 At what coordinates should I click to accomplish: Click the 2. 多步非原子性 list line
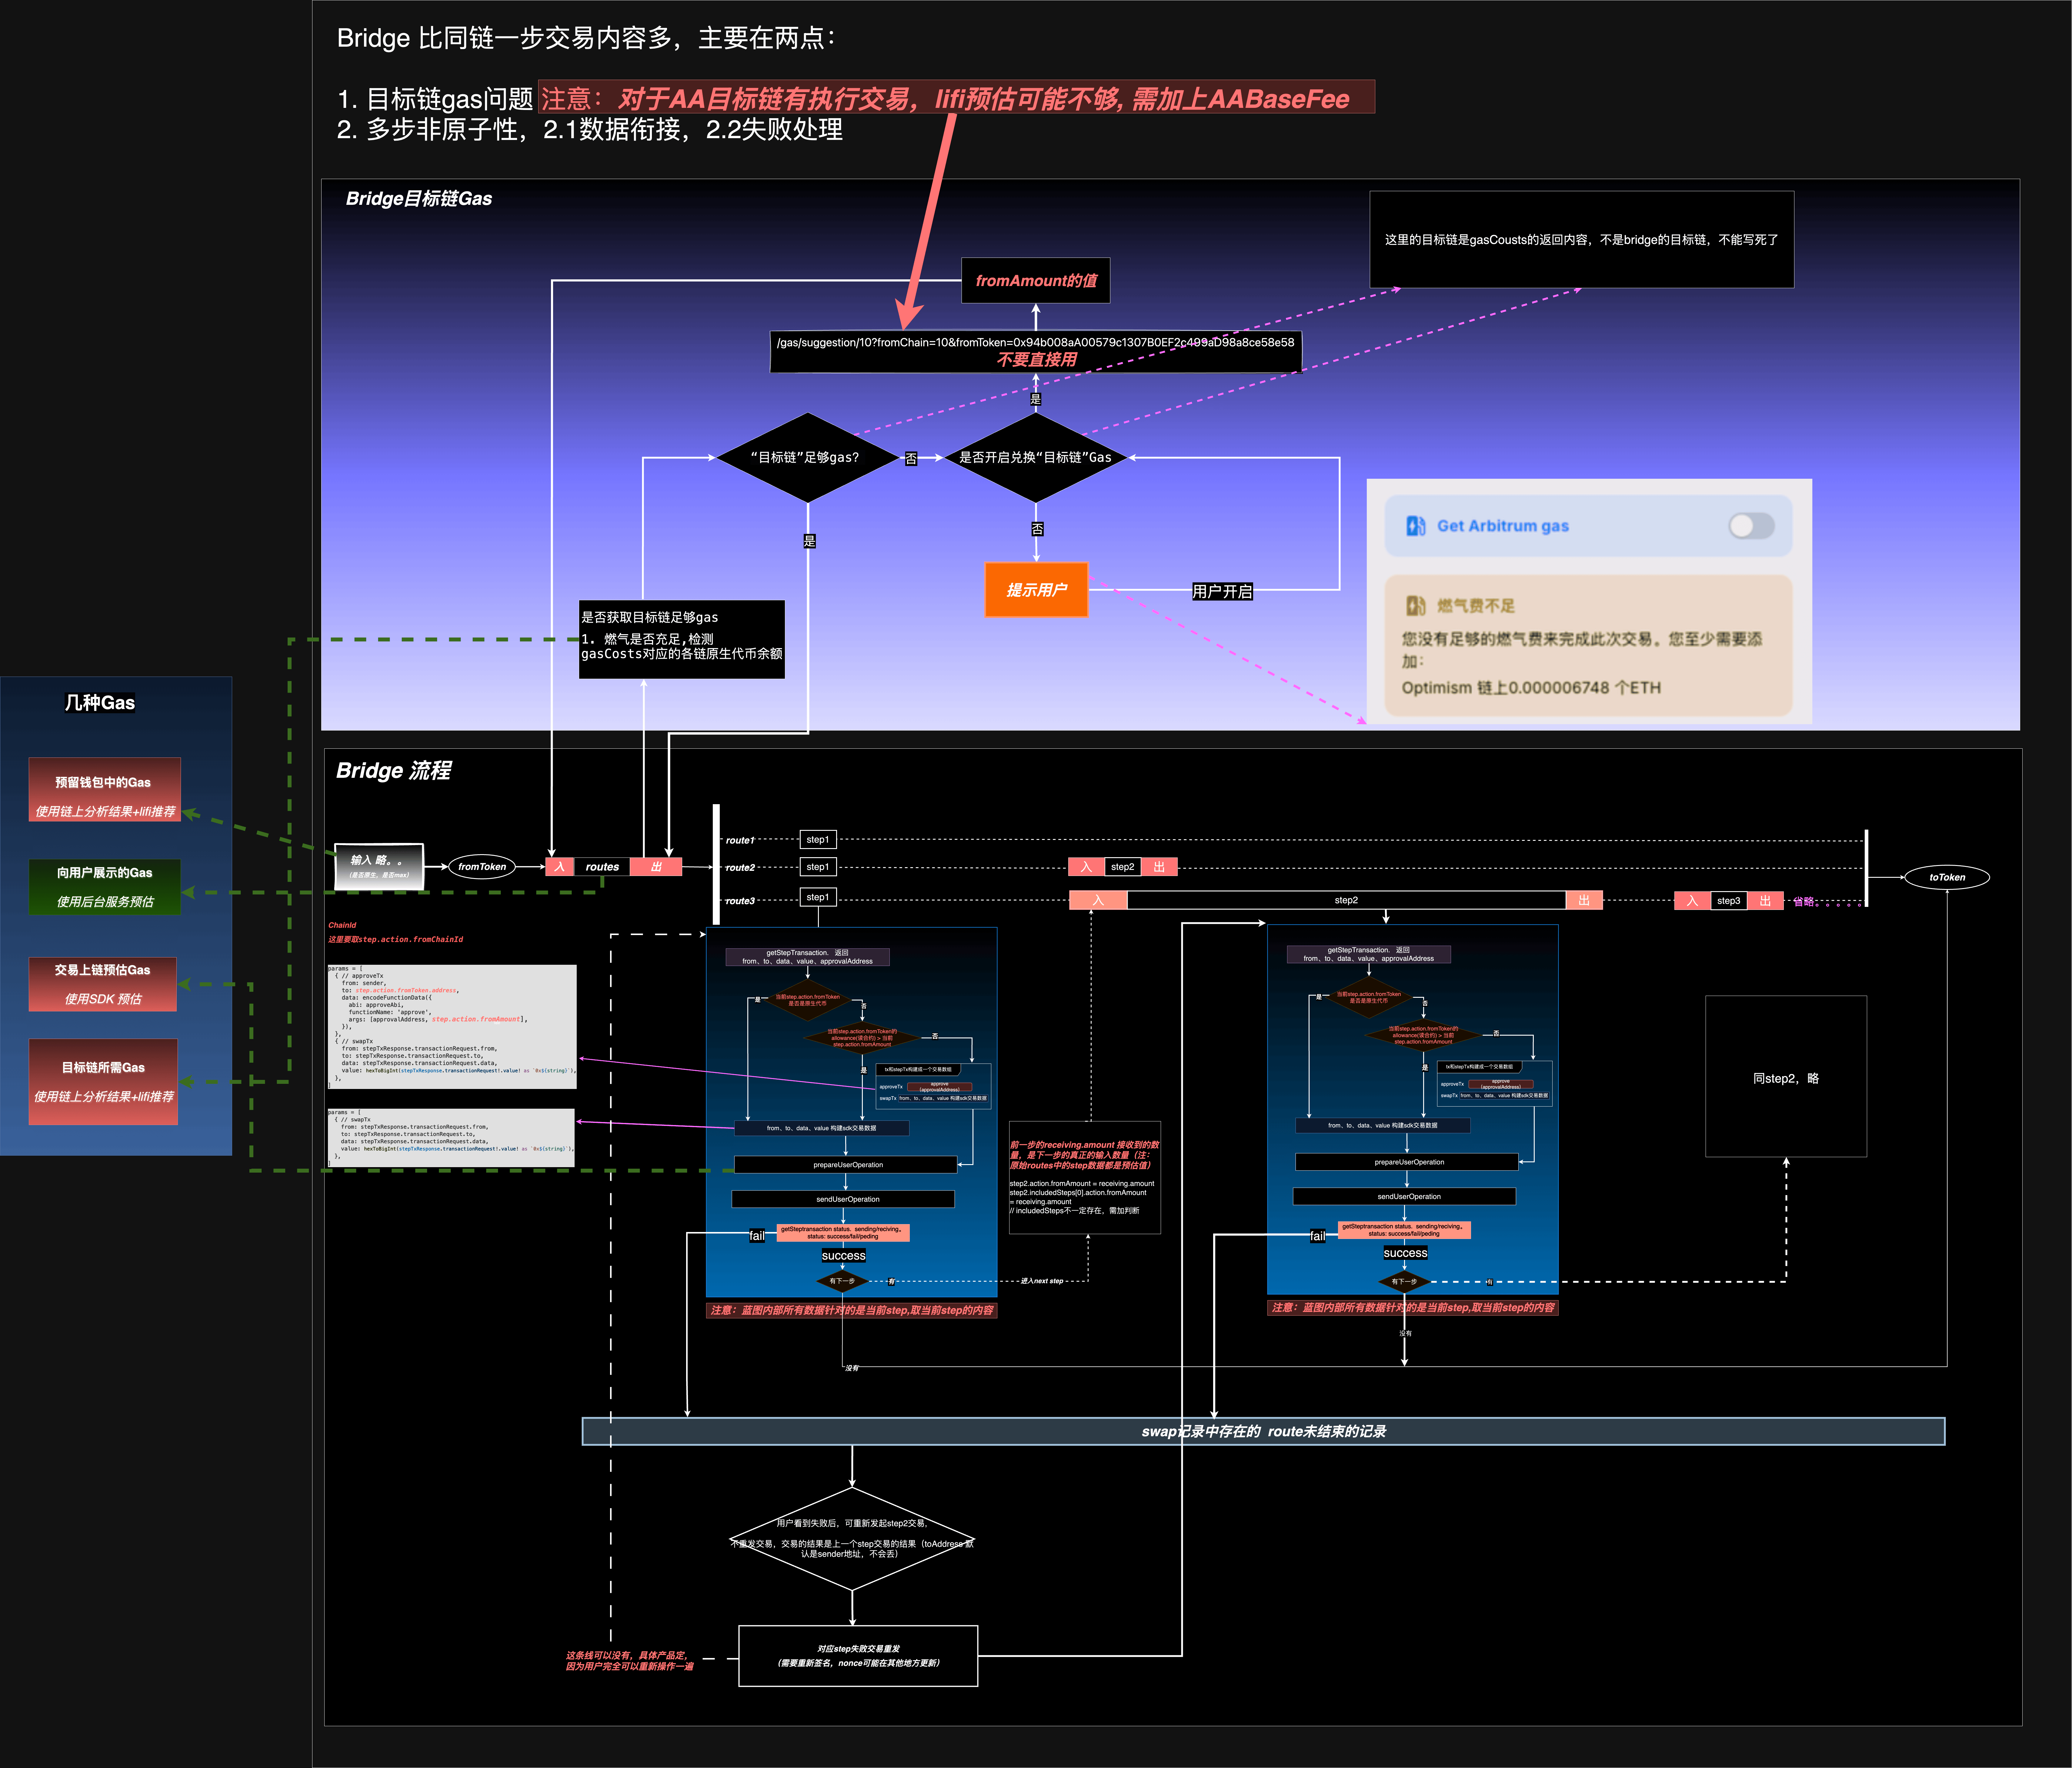tap(590, 130)
